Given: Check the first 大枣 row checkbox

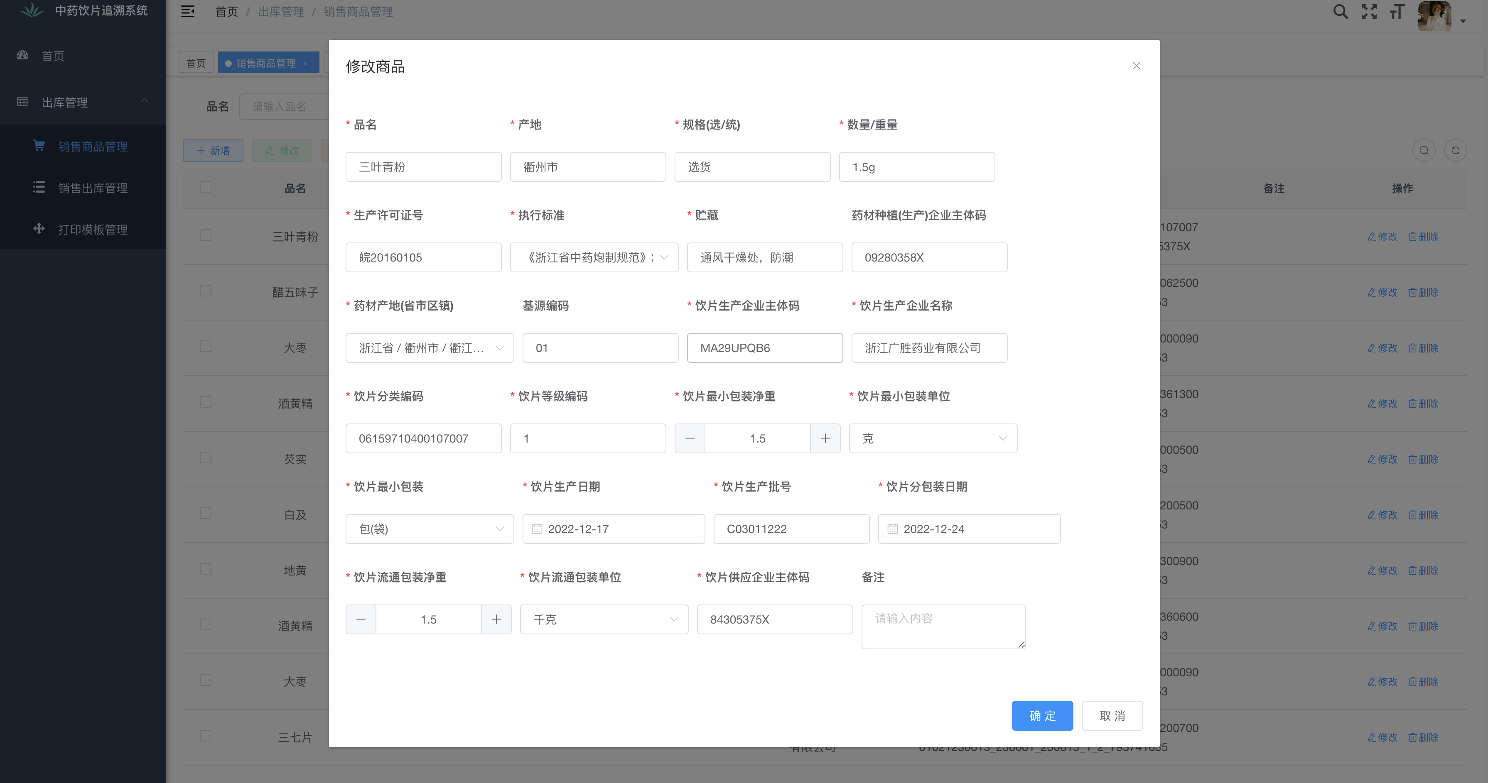Looking at the screenshot, I should [206, 347].
